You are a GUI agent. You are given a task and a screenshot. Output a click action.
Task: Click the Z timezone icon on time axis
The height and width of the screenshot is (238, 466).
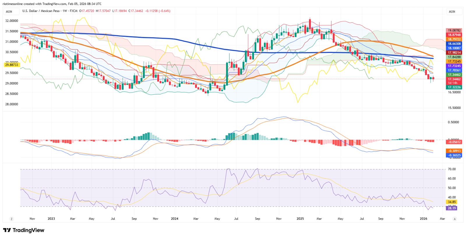pos(12,219)
